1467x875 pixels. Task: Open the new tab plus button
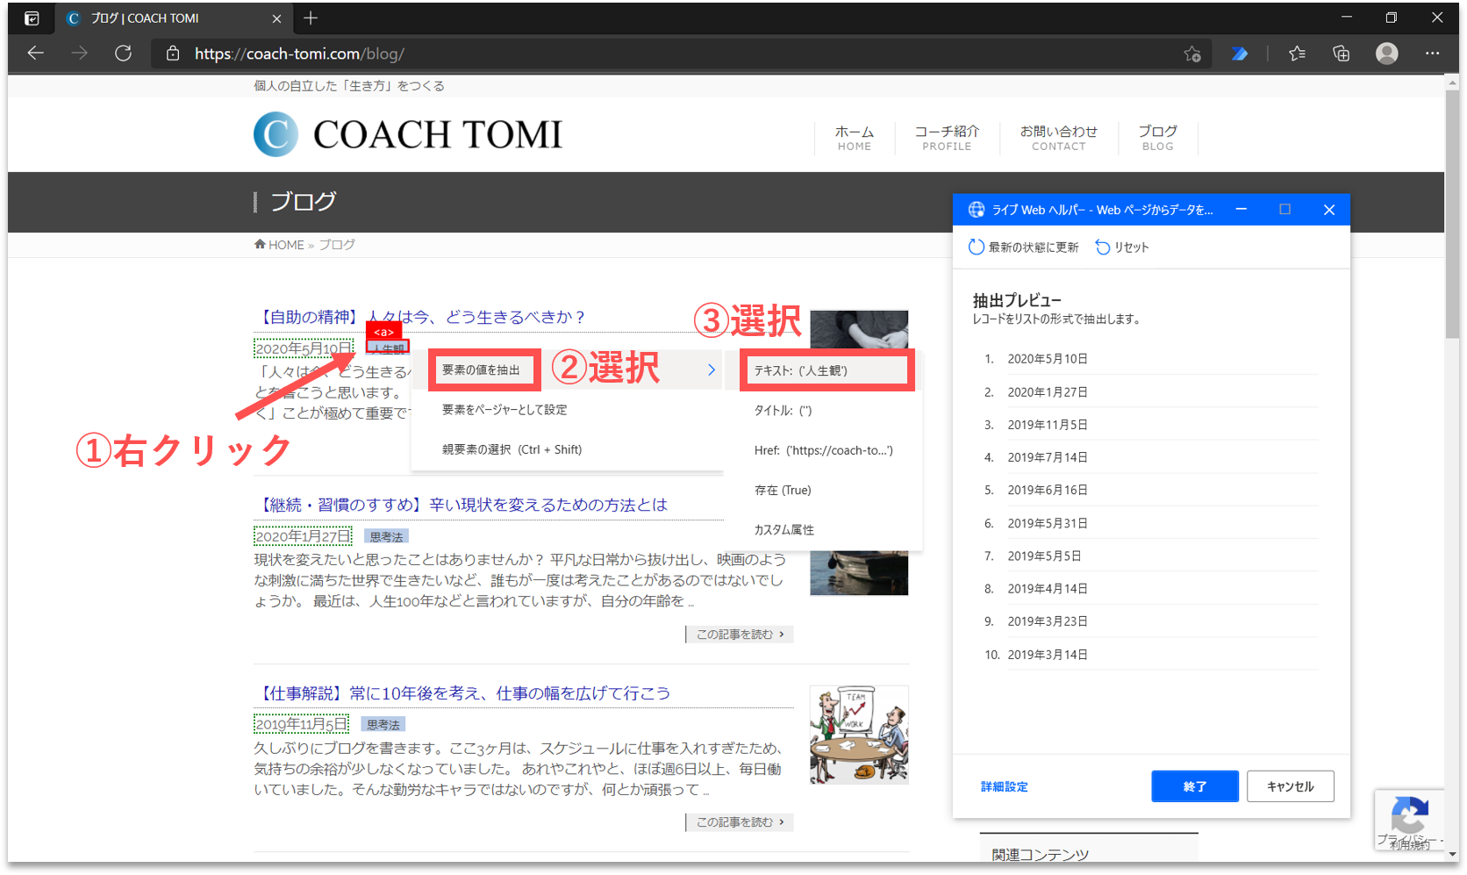pos(311,18)
